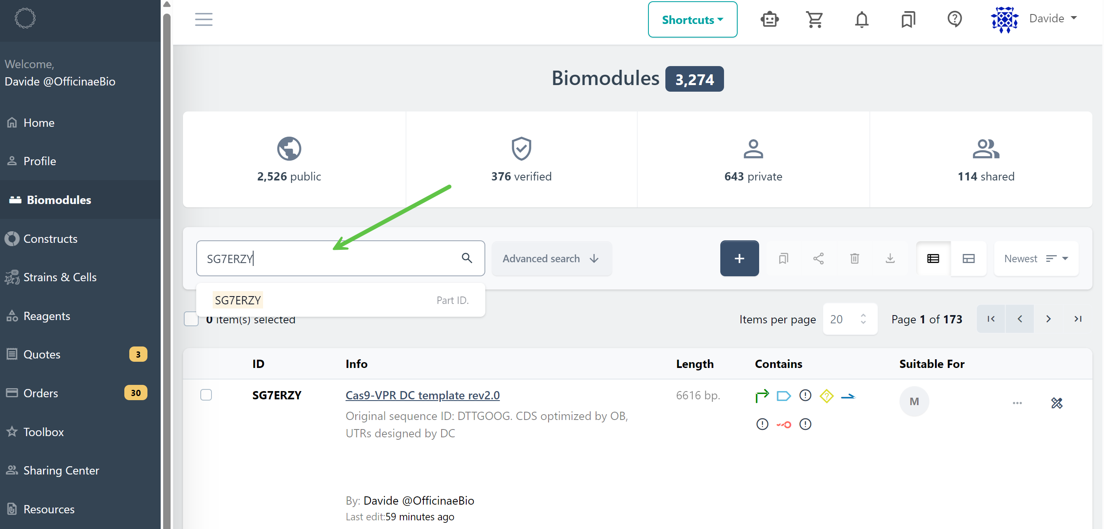Click the 6616 bp. length value
The image size is (1104, 529).
[x=697, y=395]
